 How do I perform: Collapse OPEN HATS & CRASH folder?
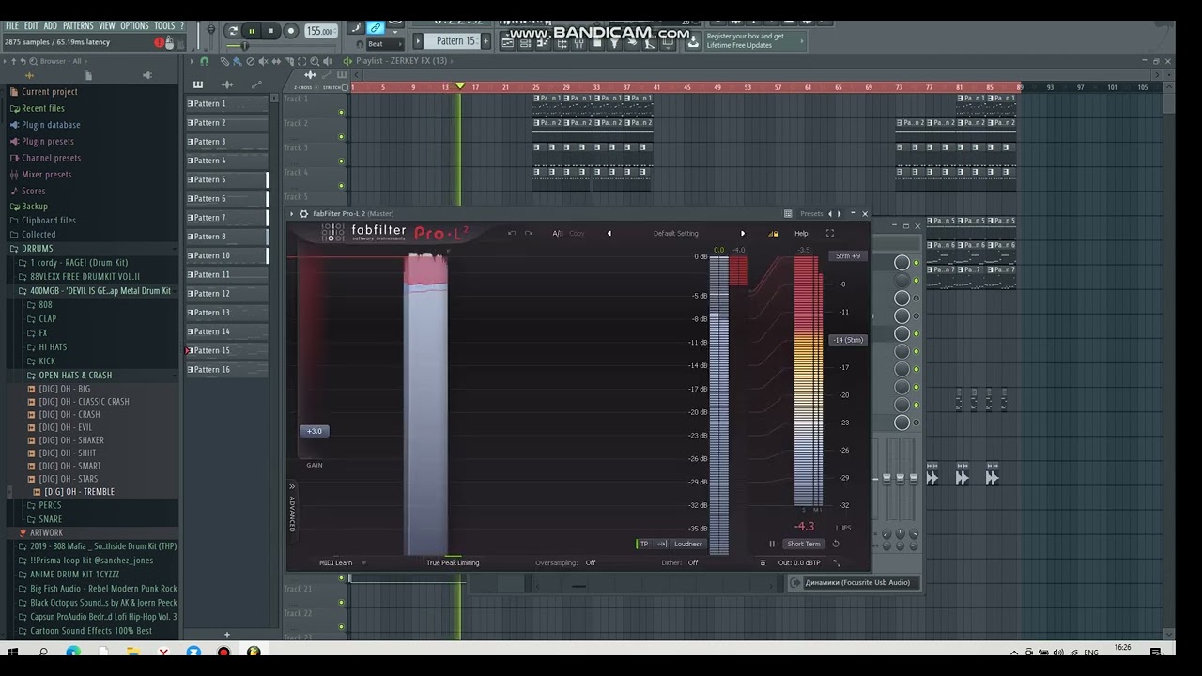(x=74, y=376)
